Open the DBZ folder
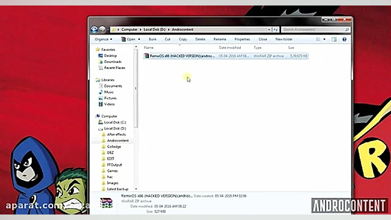The width and height of the screenshot is (391, 220). pos(110,153)
